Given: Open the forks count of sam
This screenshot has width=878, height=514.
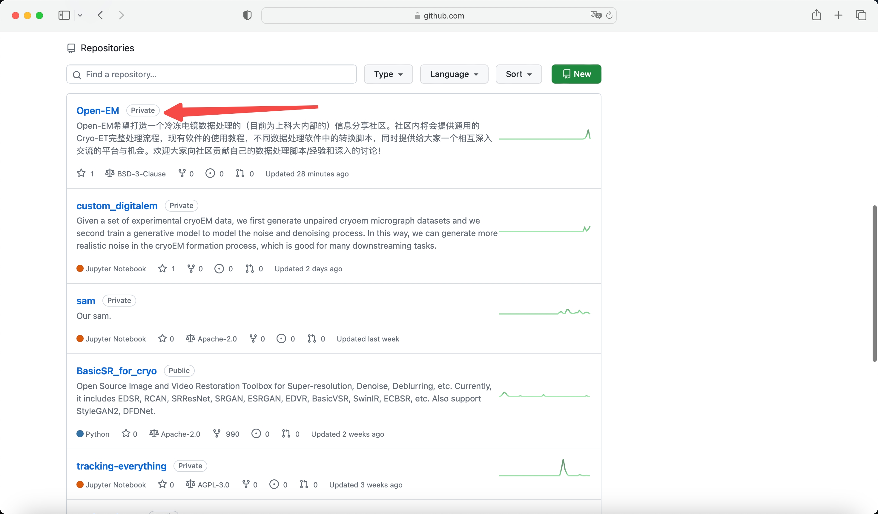Looking at the screenshot, I should [257, 339].
